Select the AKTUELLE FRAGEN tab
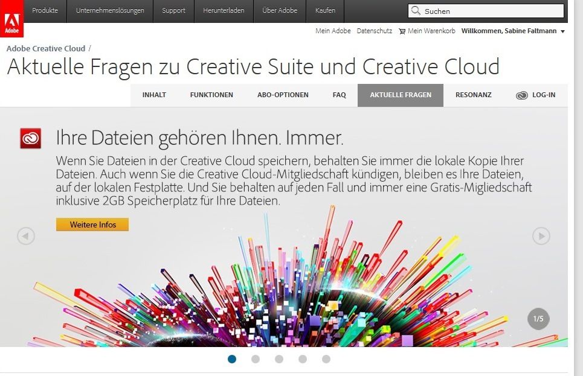 401,95
